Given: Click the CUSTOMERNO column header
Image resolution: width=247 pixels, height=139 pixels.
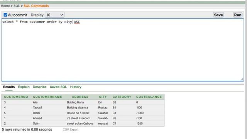Looking at the screenshot, I should click(16, 97).
